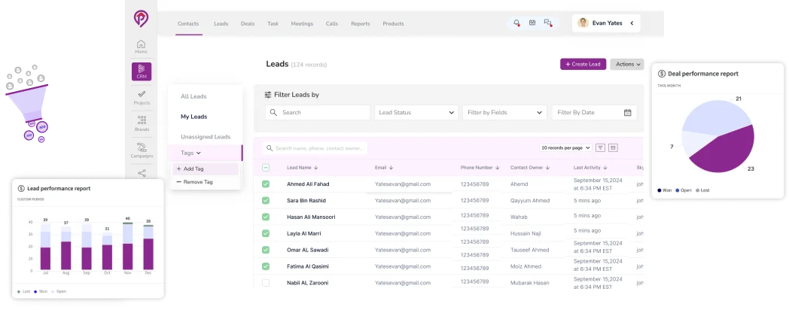Image resolution: width=789 pixels, height=310 pixels.
Task: Uncheck Layla Al Marri row checkbox
Action: [x=266, y=233]
